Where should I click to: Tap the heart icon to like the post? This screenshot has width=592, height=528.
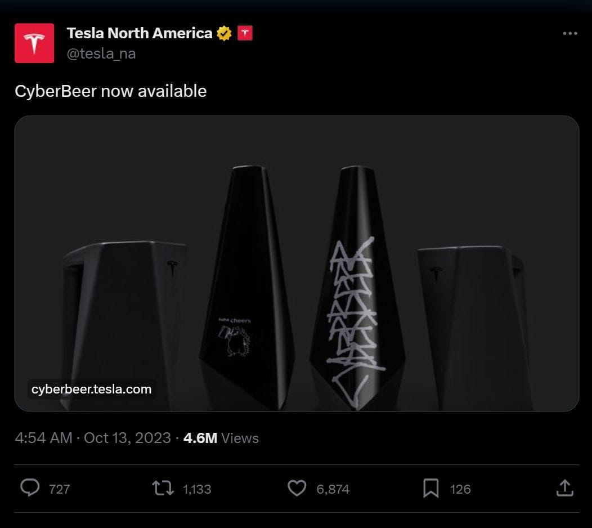[x=297, y=489]
